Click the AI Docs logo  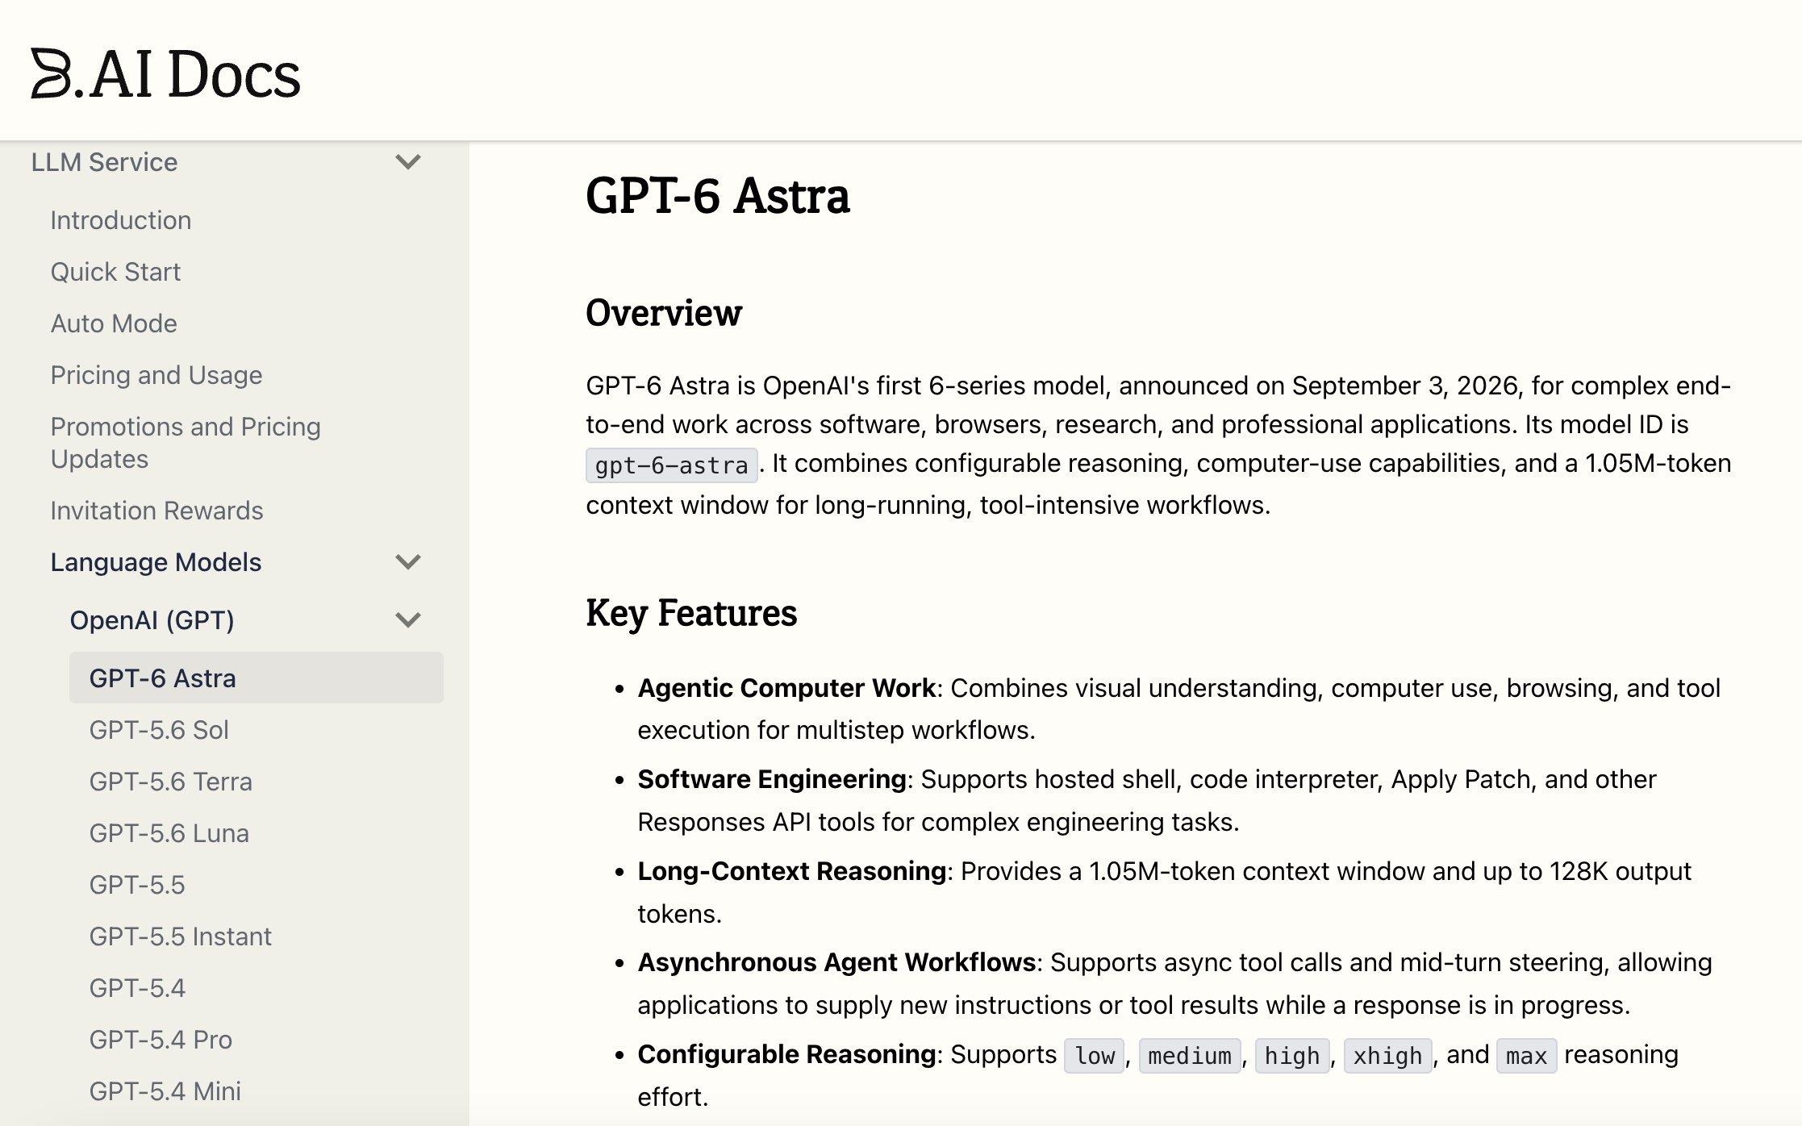pos(165,73)
